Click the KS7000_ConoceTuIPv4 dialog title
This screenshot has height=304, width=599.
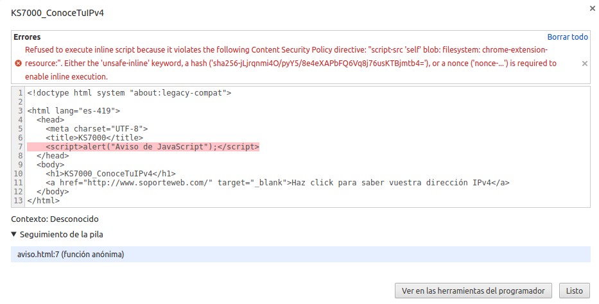(x=57, y=13)
